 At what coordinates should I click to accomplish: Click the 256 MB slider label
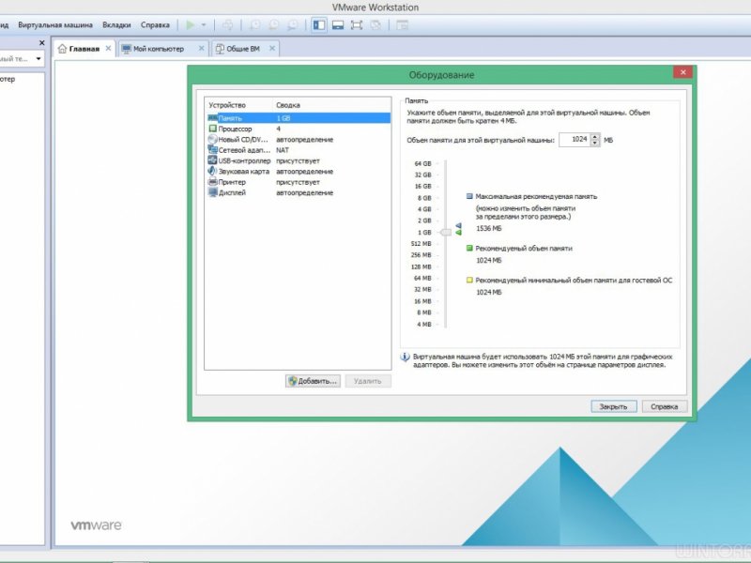tap(421, 255)
